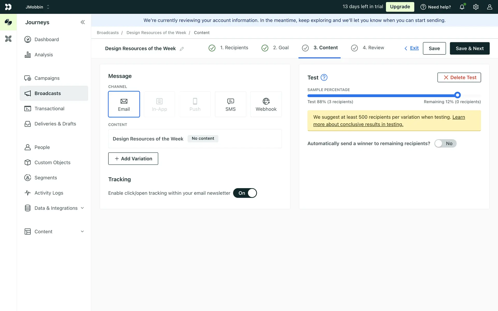This screenshot has width=498, height=311.
Task: Turn off click/open tracking toggle
Action: (x=245, y=193)
